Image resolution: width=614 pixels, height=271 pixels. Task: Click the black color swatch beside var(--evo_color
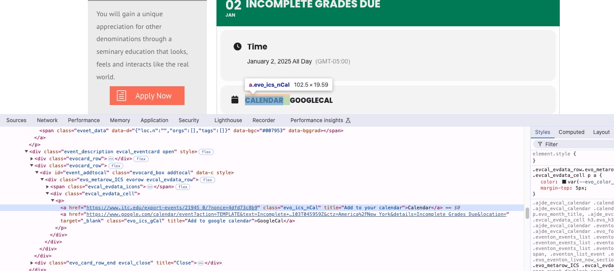[x=564, y=182]
